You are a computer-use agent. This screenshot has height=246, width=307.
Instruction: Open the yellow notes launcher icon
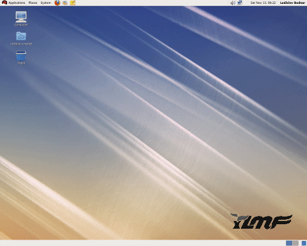73,3
